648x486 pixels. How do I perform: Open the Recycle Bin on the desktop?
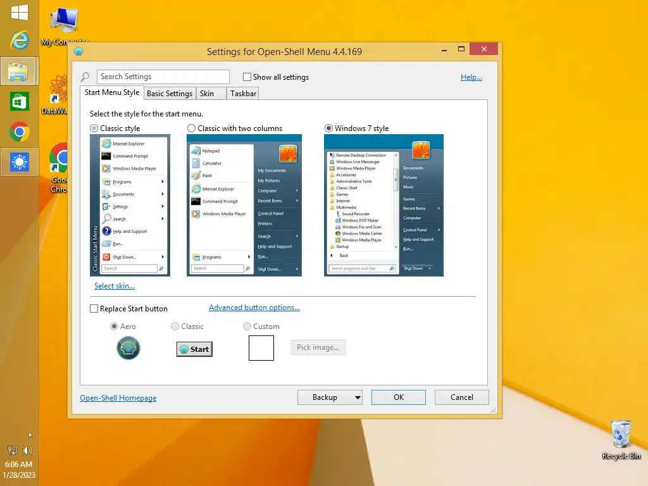coord(621,439)
